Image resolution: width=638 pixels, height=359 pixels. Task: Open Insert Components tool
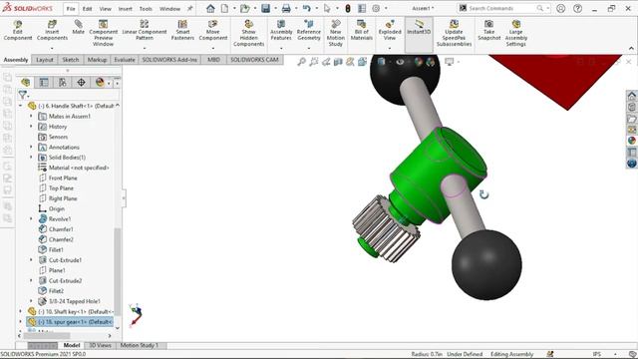coord(52,31)
